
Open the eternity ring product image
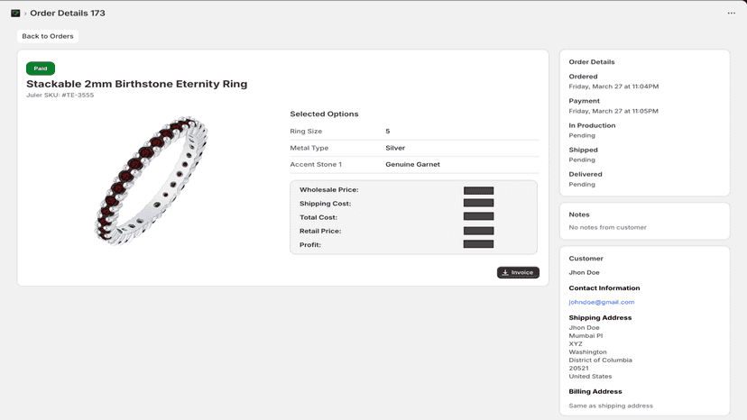[x=151, y=181]
